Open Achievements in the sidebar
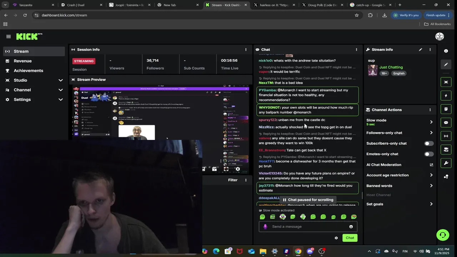This screenshot has height=257, width=457. 35,71
